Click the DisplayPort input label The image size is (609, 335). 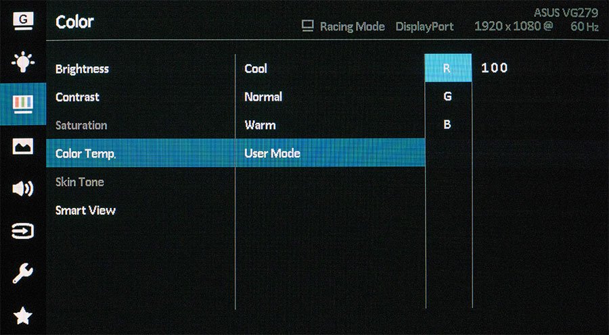[424, 26]
